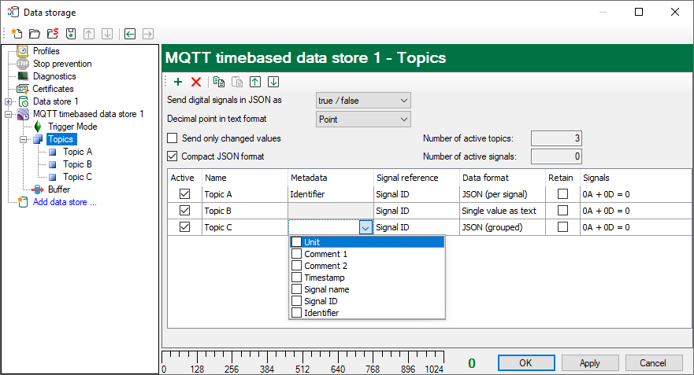Open Topic B Signal reference cell
The width and height of the screenshot is (694, 375).
click(417, 211)
